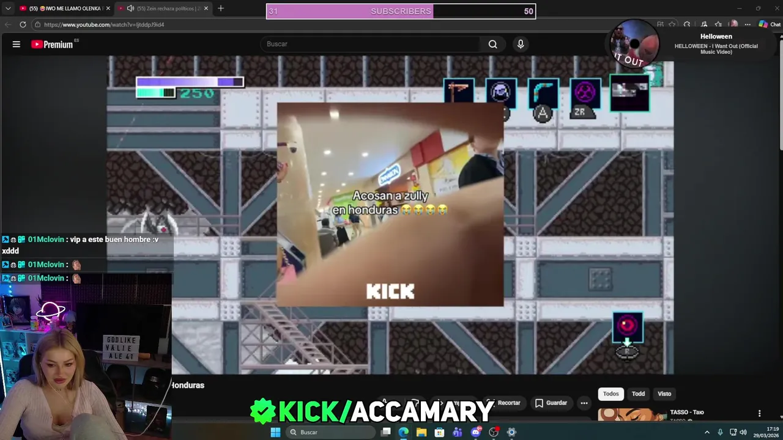783x440 pixels.
Task: Open a new browser tab
Action: (x=221, y=9)
